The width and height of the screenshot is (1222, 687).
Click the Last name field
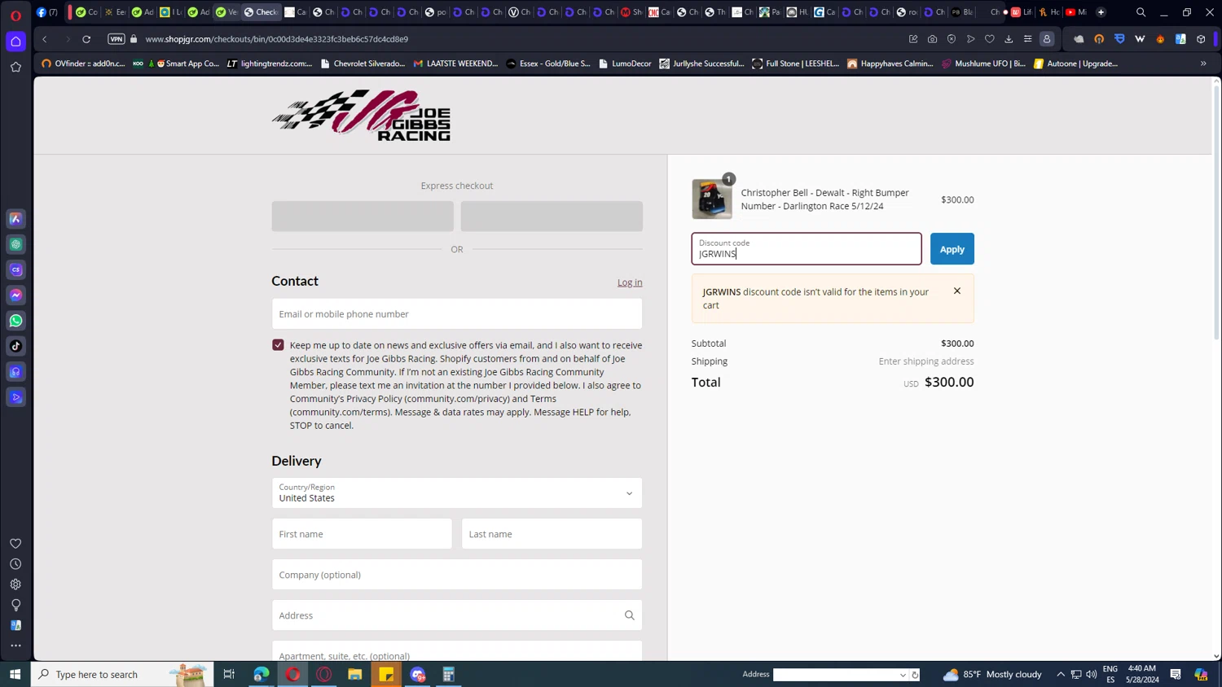[x=552, y=534]
